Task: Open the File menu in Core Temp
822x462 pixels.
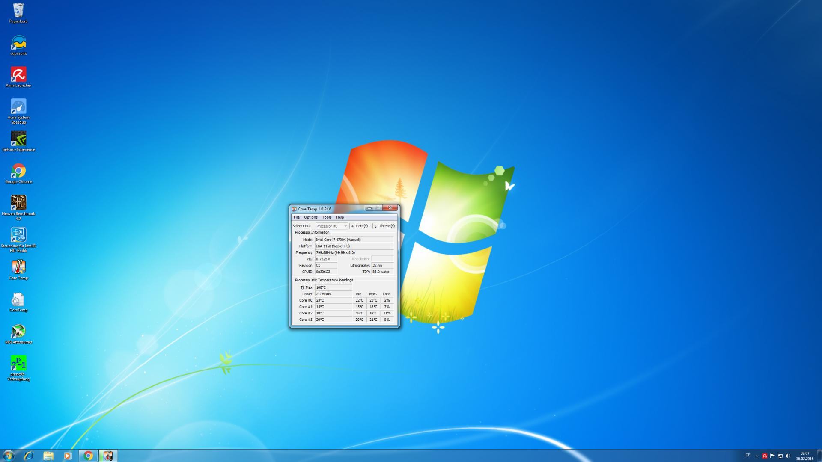Action: point(297,217)
